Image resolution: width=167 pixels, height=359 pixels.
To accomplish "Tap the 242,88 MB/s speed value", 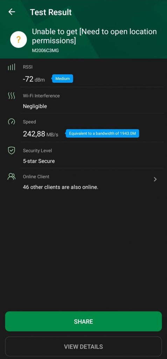I will (41, 134).
